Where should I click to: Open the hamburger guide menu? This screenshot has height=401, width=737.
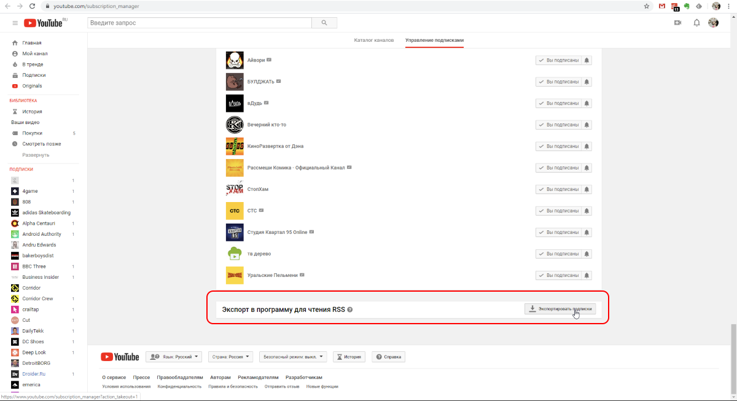point(15,22)
